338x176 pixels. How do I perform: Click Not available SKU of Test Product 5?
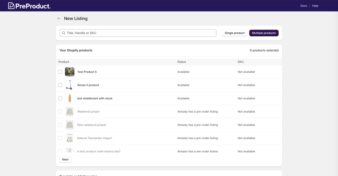[246, 72]
